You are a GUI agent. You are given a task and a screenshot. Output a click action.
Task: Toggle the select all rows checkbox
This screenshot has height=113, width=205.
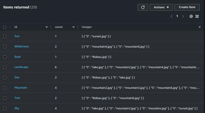point(5,27)
